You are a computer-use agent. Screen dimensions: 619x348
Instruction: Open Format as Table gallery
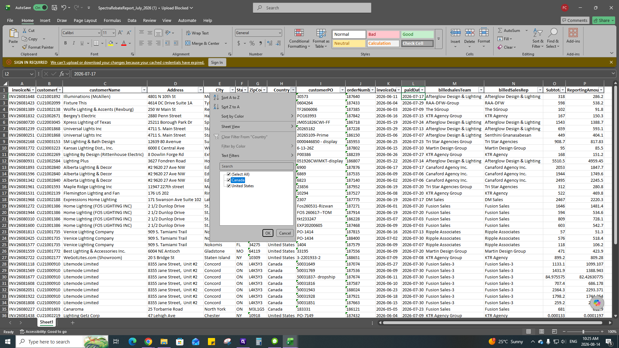[x=321, y=39]
